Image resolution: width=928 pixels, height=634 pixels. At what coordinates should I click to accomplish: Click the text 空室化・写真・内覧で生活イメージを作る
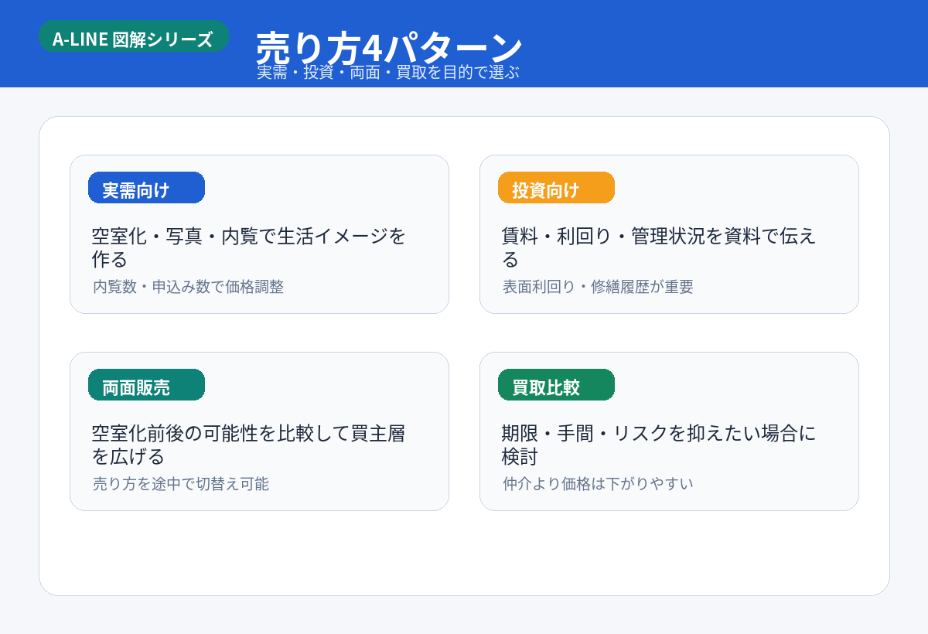click(x=249, y=247)
